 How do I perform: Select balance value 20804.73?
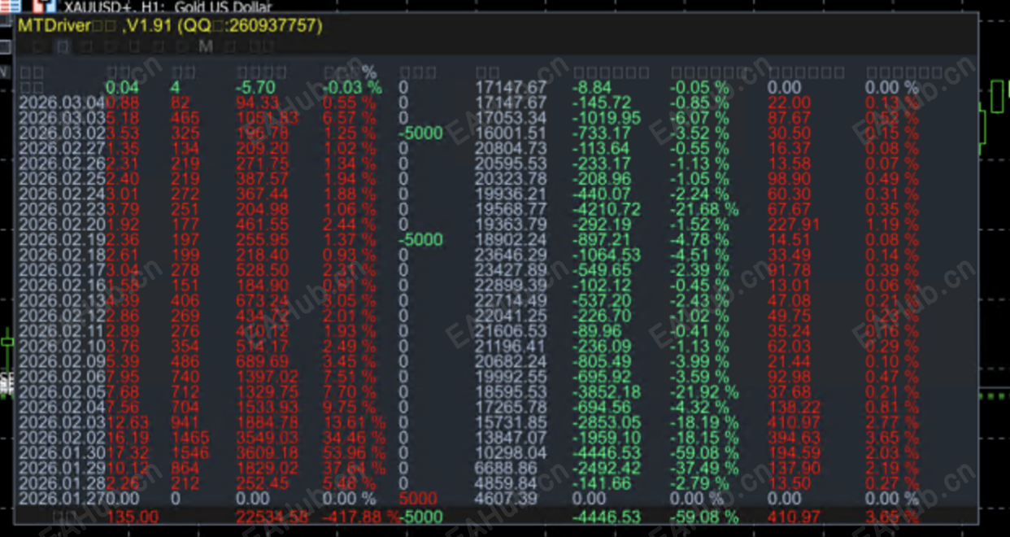pos(512,148)
